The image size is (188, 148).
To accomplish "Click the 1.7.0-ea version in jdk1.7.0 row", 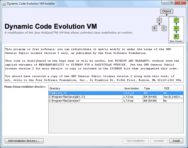I will (x=133, y=97).
